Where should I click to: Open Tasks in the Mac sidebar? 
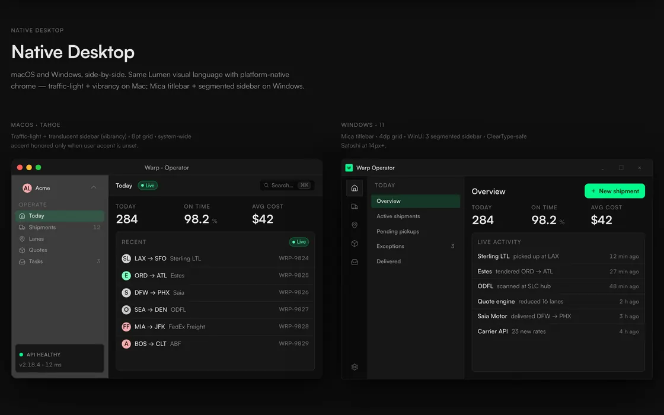point(60,261)
